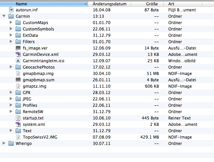Image resolution: width=214 pixels, height=162 pixels.
Task: Click the CustomSymbols folder icon
Action: coord(18,29)
